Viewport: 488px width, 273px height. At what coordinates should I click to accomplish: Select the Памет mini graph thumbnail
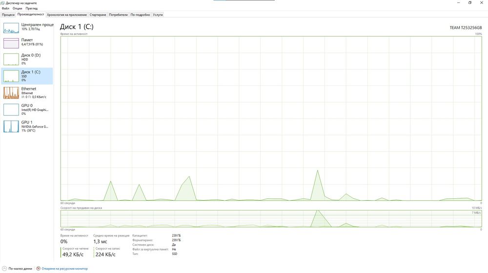(x=11, y=43)
